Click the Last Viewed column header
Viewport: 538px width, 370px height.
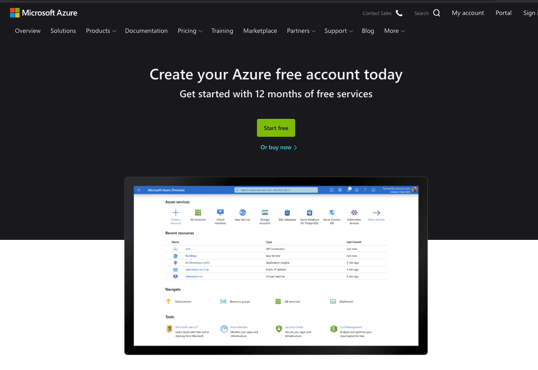coord(354,242)
